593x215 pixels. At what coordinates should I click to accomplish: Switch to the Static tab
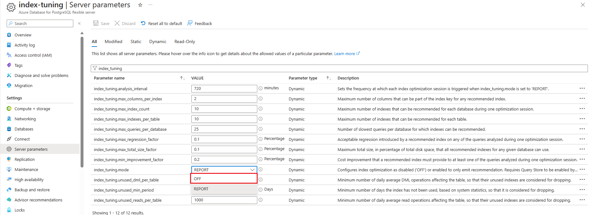click(x=136, y=41)
